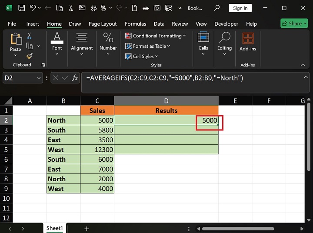Click the Insert Function fx icon
313x233 pixels.
click(75, 78)
